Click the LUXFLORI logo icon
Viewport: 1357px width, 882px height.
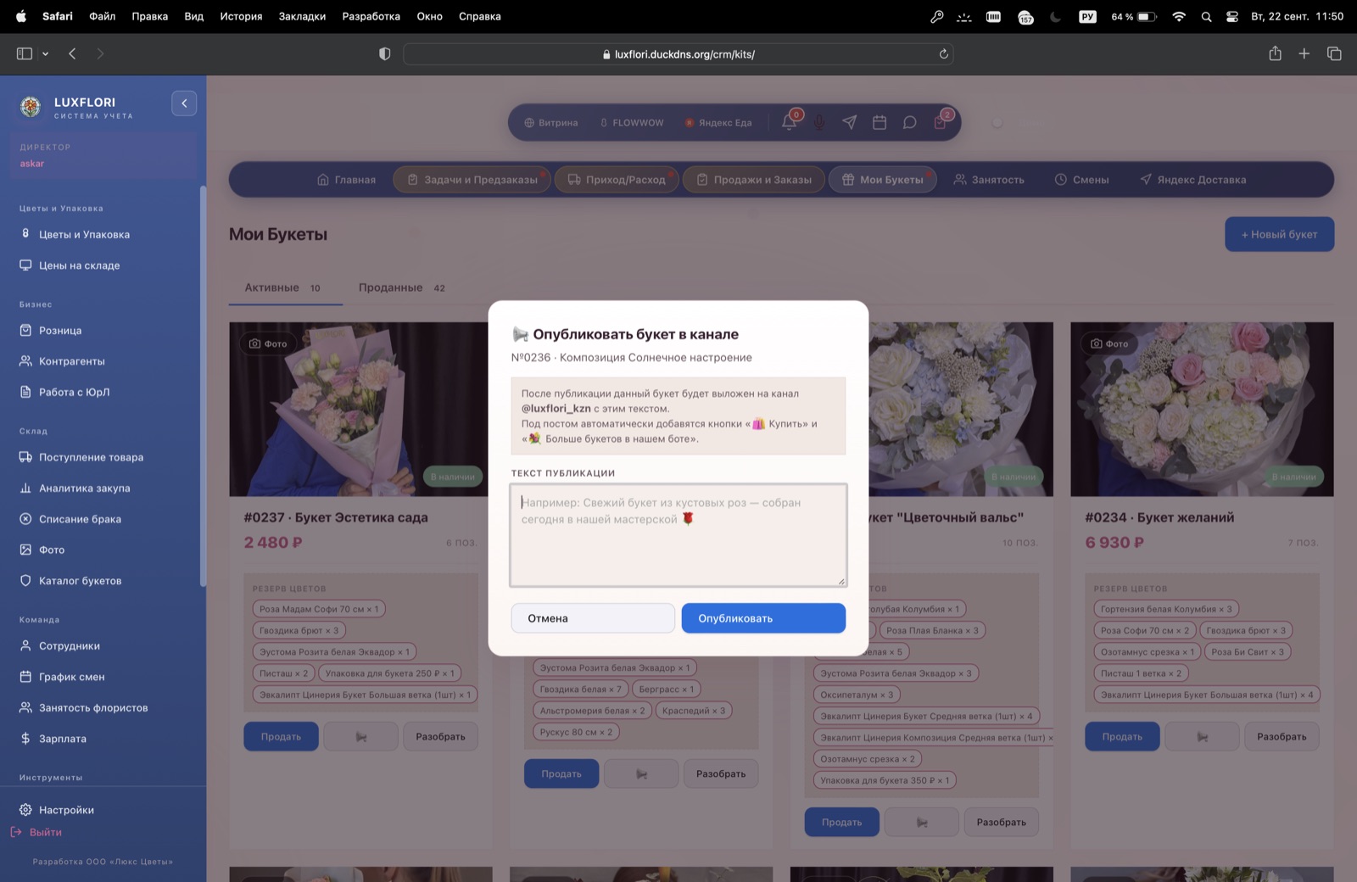(x=31, y=107)
